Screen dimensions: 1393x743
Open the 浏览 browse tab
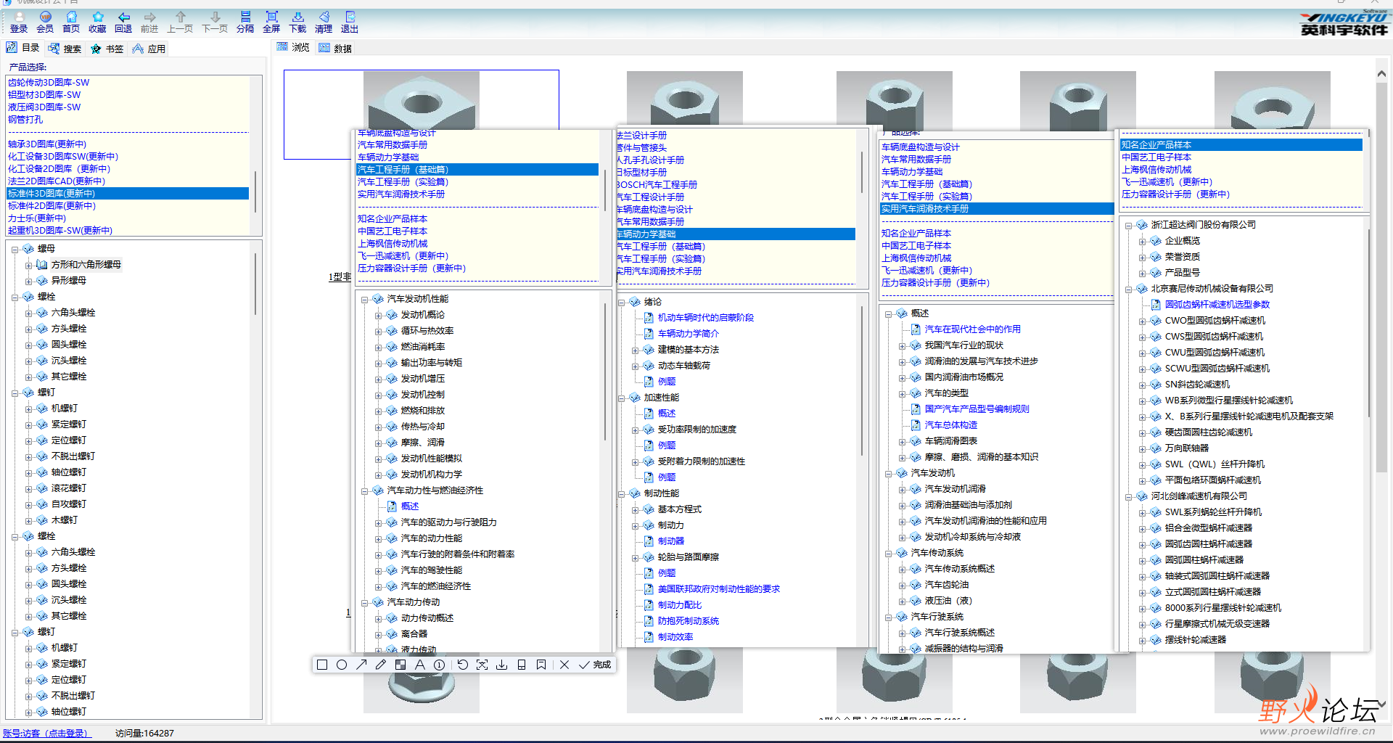293,47
